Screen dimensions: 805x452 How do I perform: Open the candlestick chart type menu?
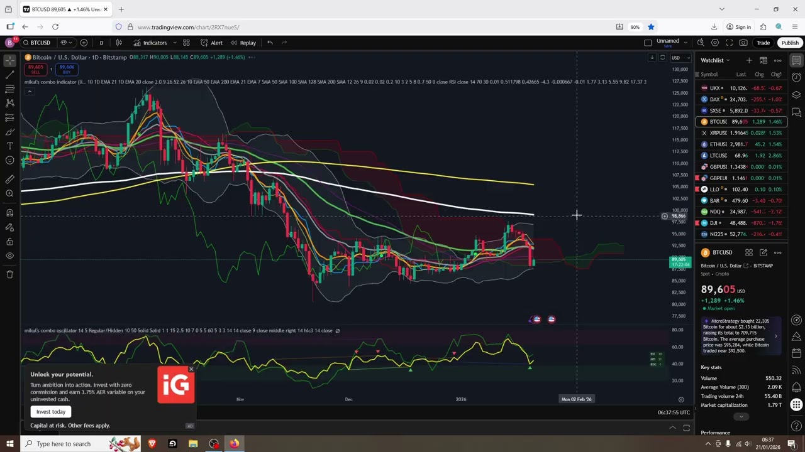coord(119,43)
